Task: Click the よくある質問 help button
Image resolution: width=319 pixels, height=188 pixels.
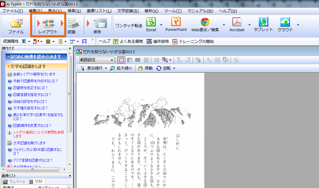Action: (x=128, y=41)
